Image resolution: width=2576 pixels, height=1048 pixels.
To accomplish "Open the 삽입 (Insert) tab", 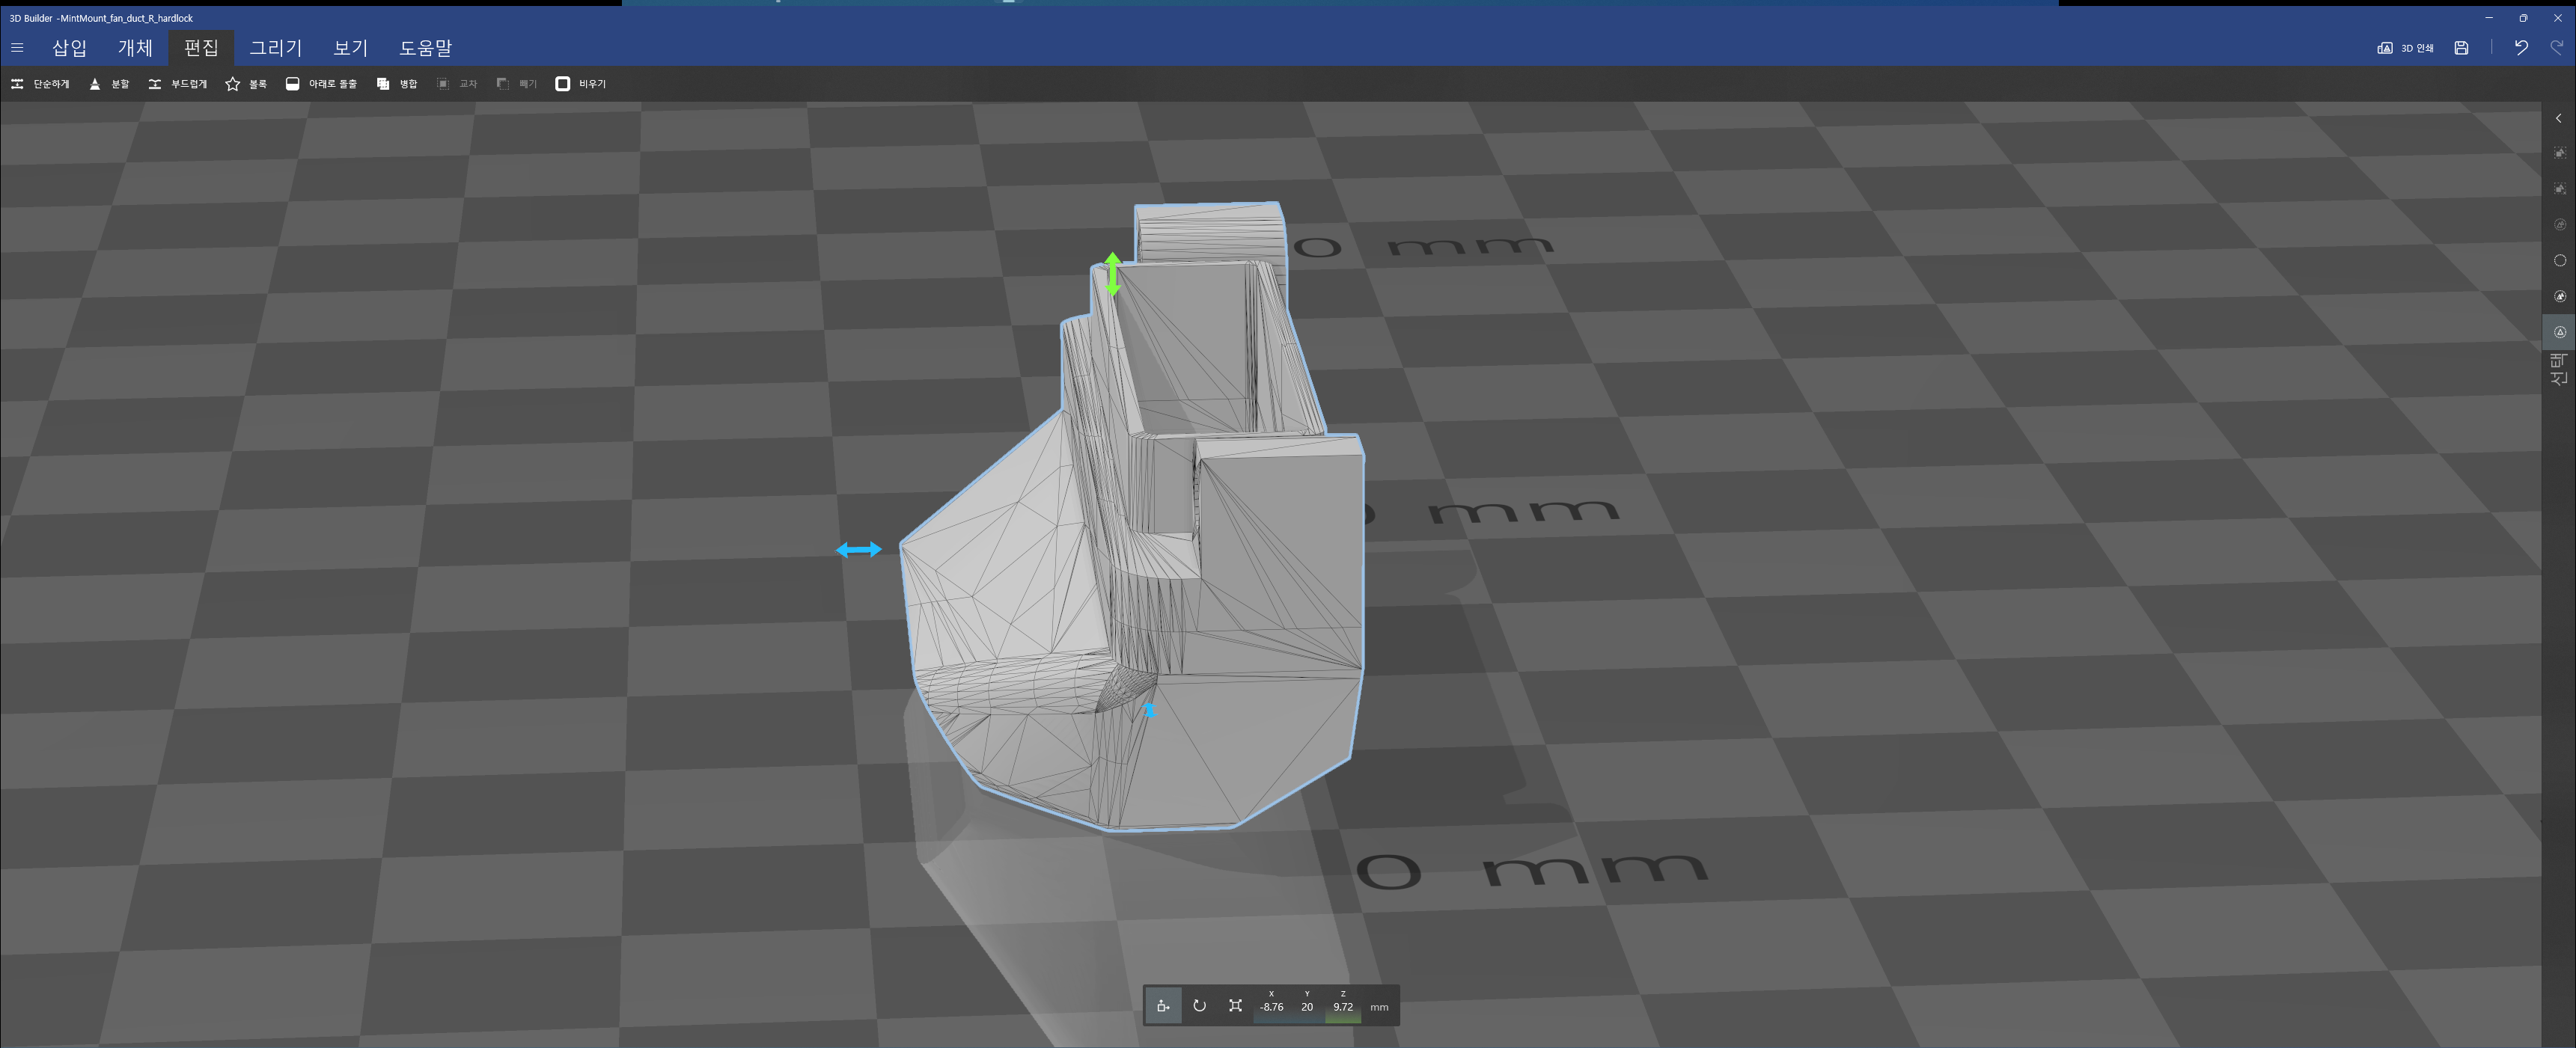I will pyautogui.click(x=69, y=47).
